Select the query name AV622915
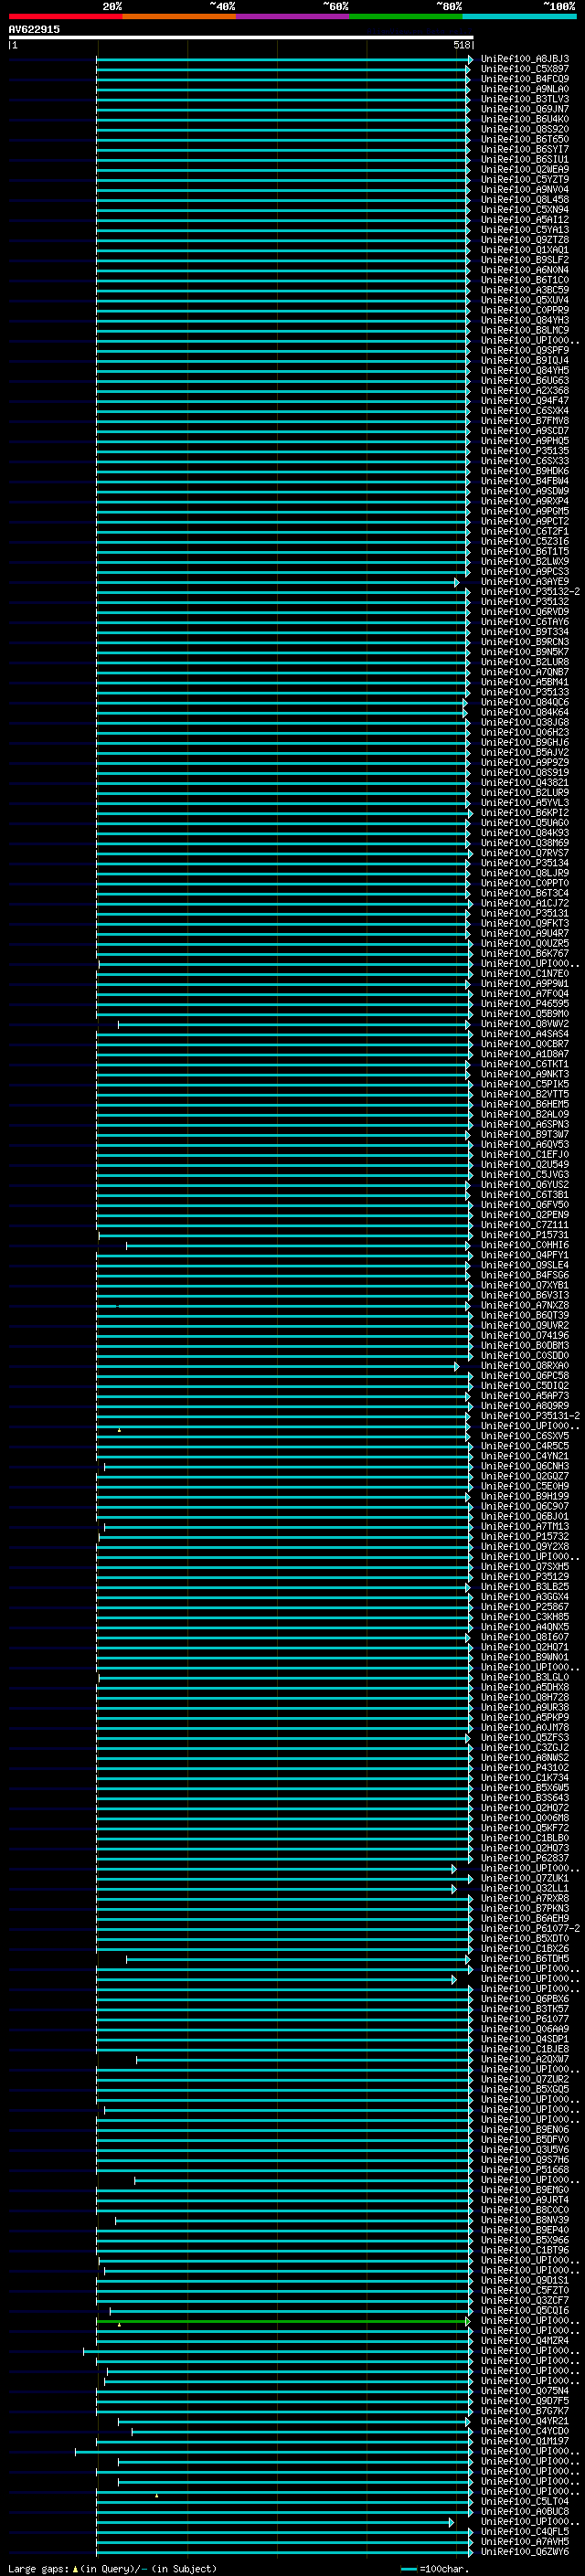 coord(34,29)
